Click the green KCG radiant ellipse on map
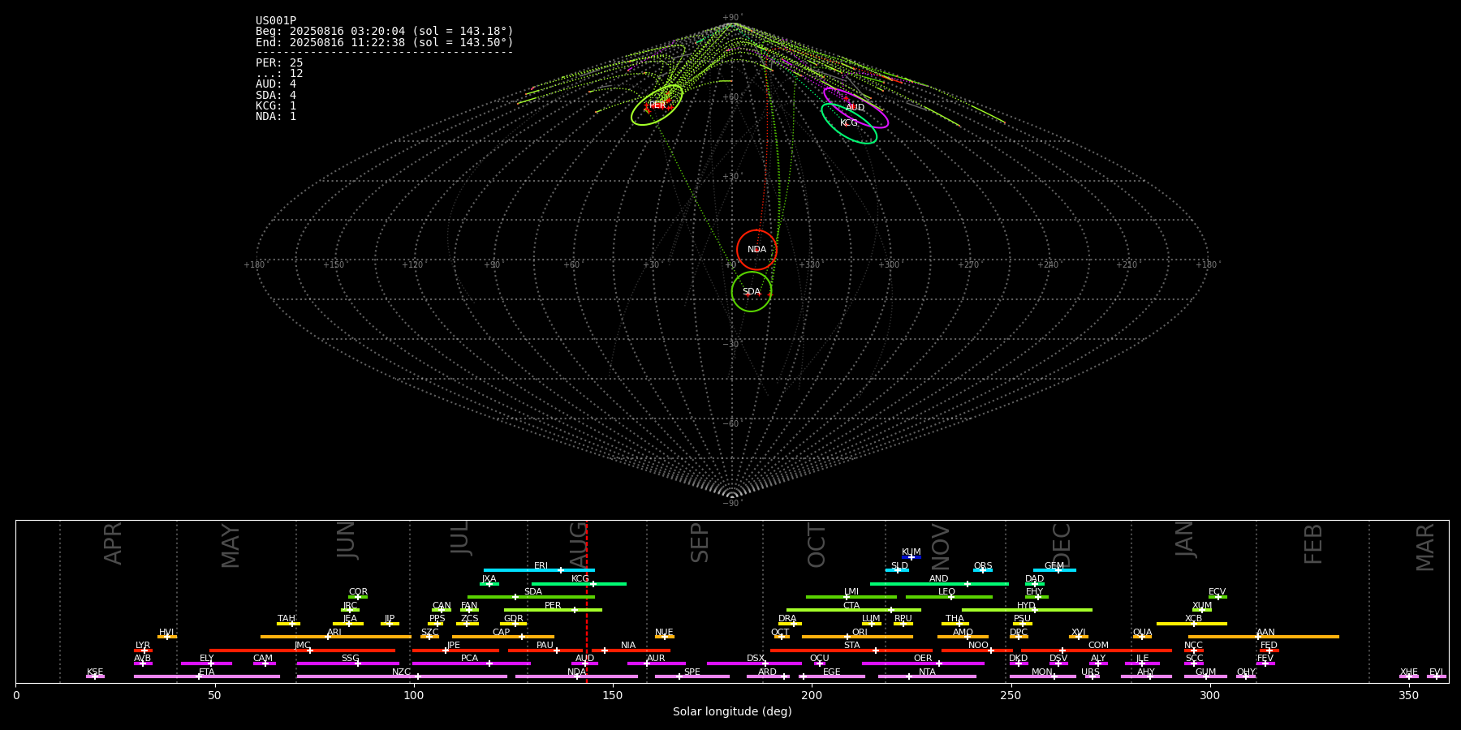The height and width of the screenshot is (730, 1461). 849,123
